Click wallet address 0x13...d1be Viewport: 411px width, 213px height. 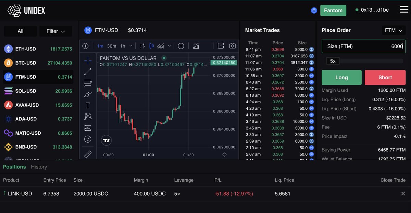click(x=375, y=10)
